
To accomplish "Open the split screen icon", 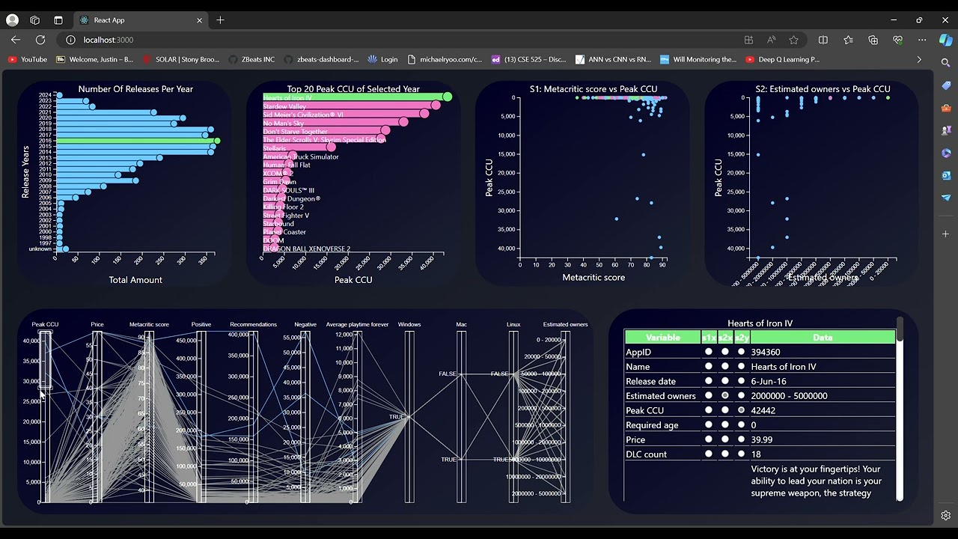I will tap(823, 40).
